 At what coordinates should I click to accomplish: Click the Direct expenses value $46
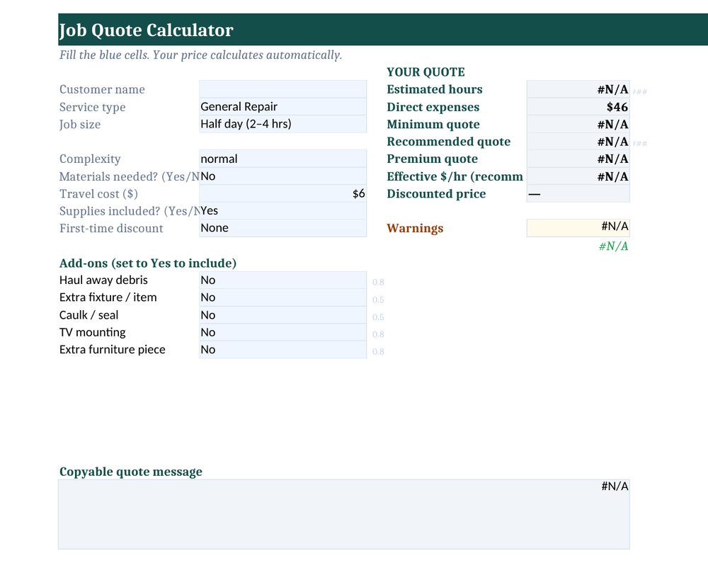(578, 106)
